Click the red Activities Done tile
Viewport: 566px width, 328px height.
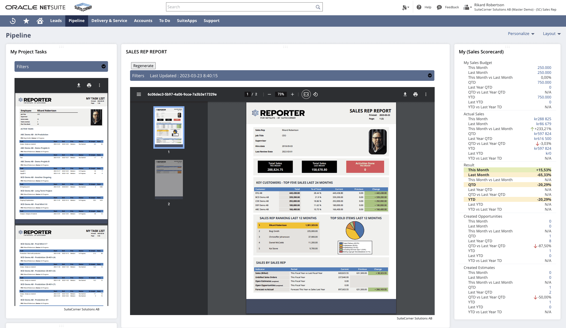[365, 167]
